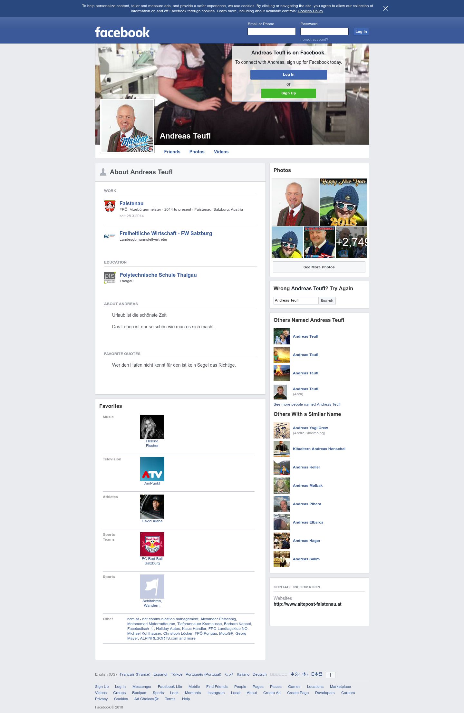Click the blue Log In button on cover
The height and width of the screenshot is (713, 464).
pos(288,74)
